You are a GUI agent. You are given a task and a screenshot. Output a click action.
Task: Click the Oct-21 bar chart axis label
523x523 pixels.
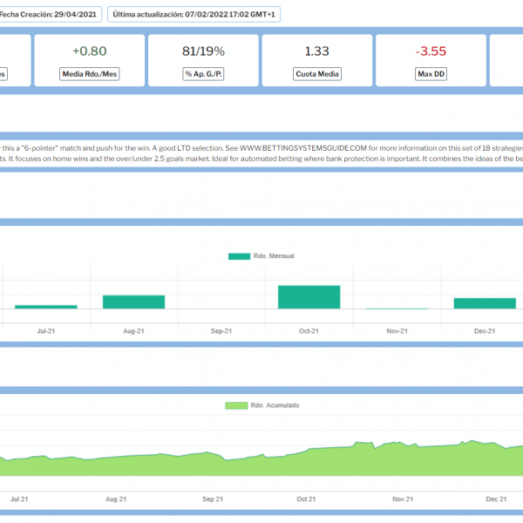(x=309, y=331)
